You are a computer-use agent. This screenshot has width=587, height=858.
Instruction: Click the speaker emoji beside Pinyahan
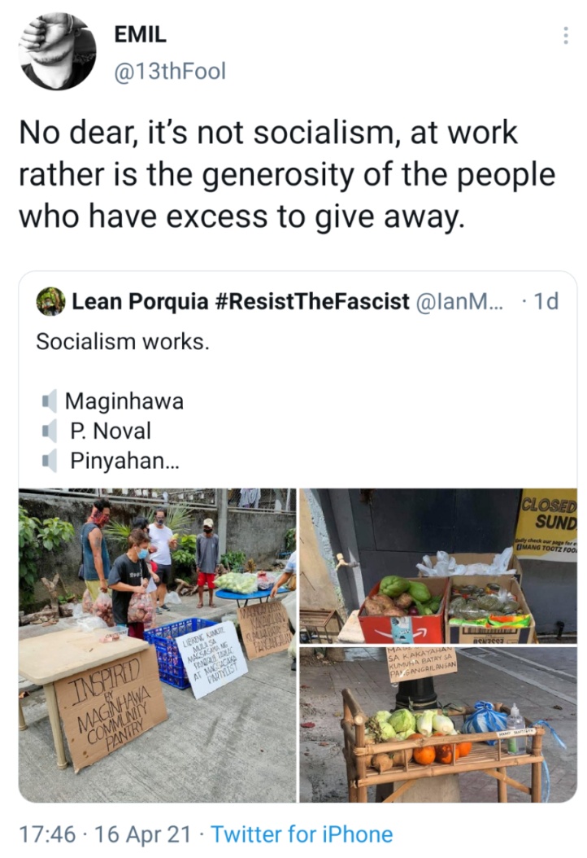point(50,461)
